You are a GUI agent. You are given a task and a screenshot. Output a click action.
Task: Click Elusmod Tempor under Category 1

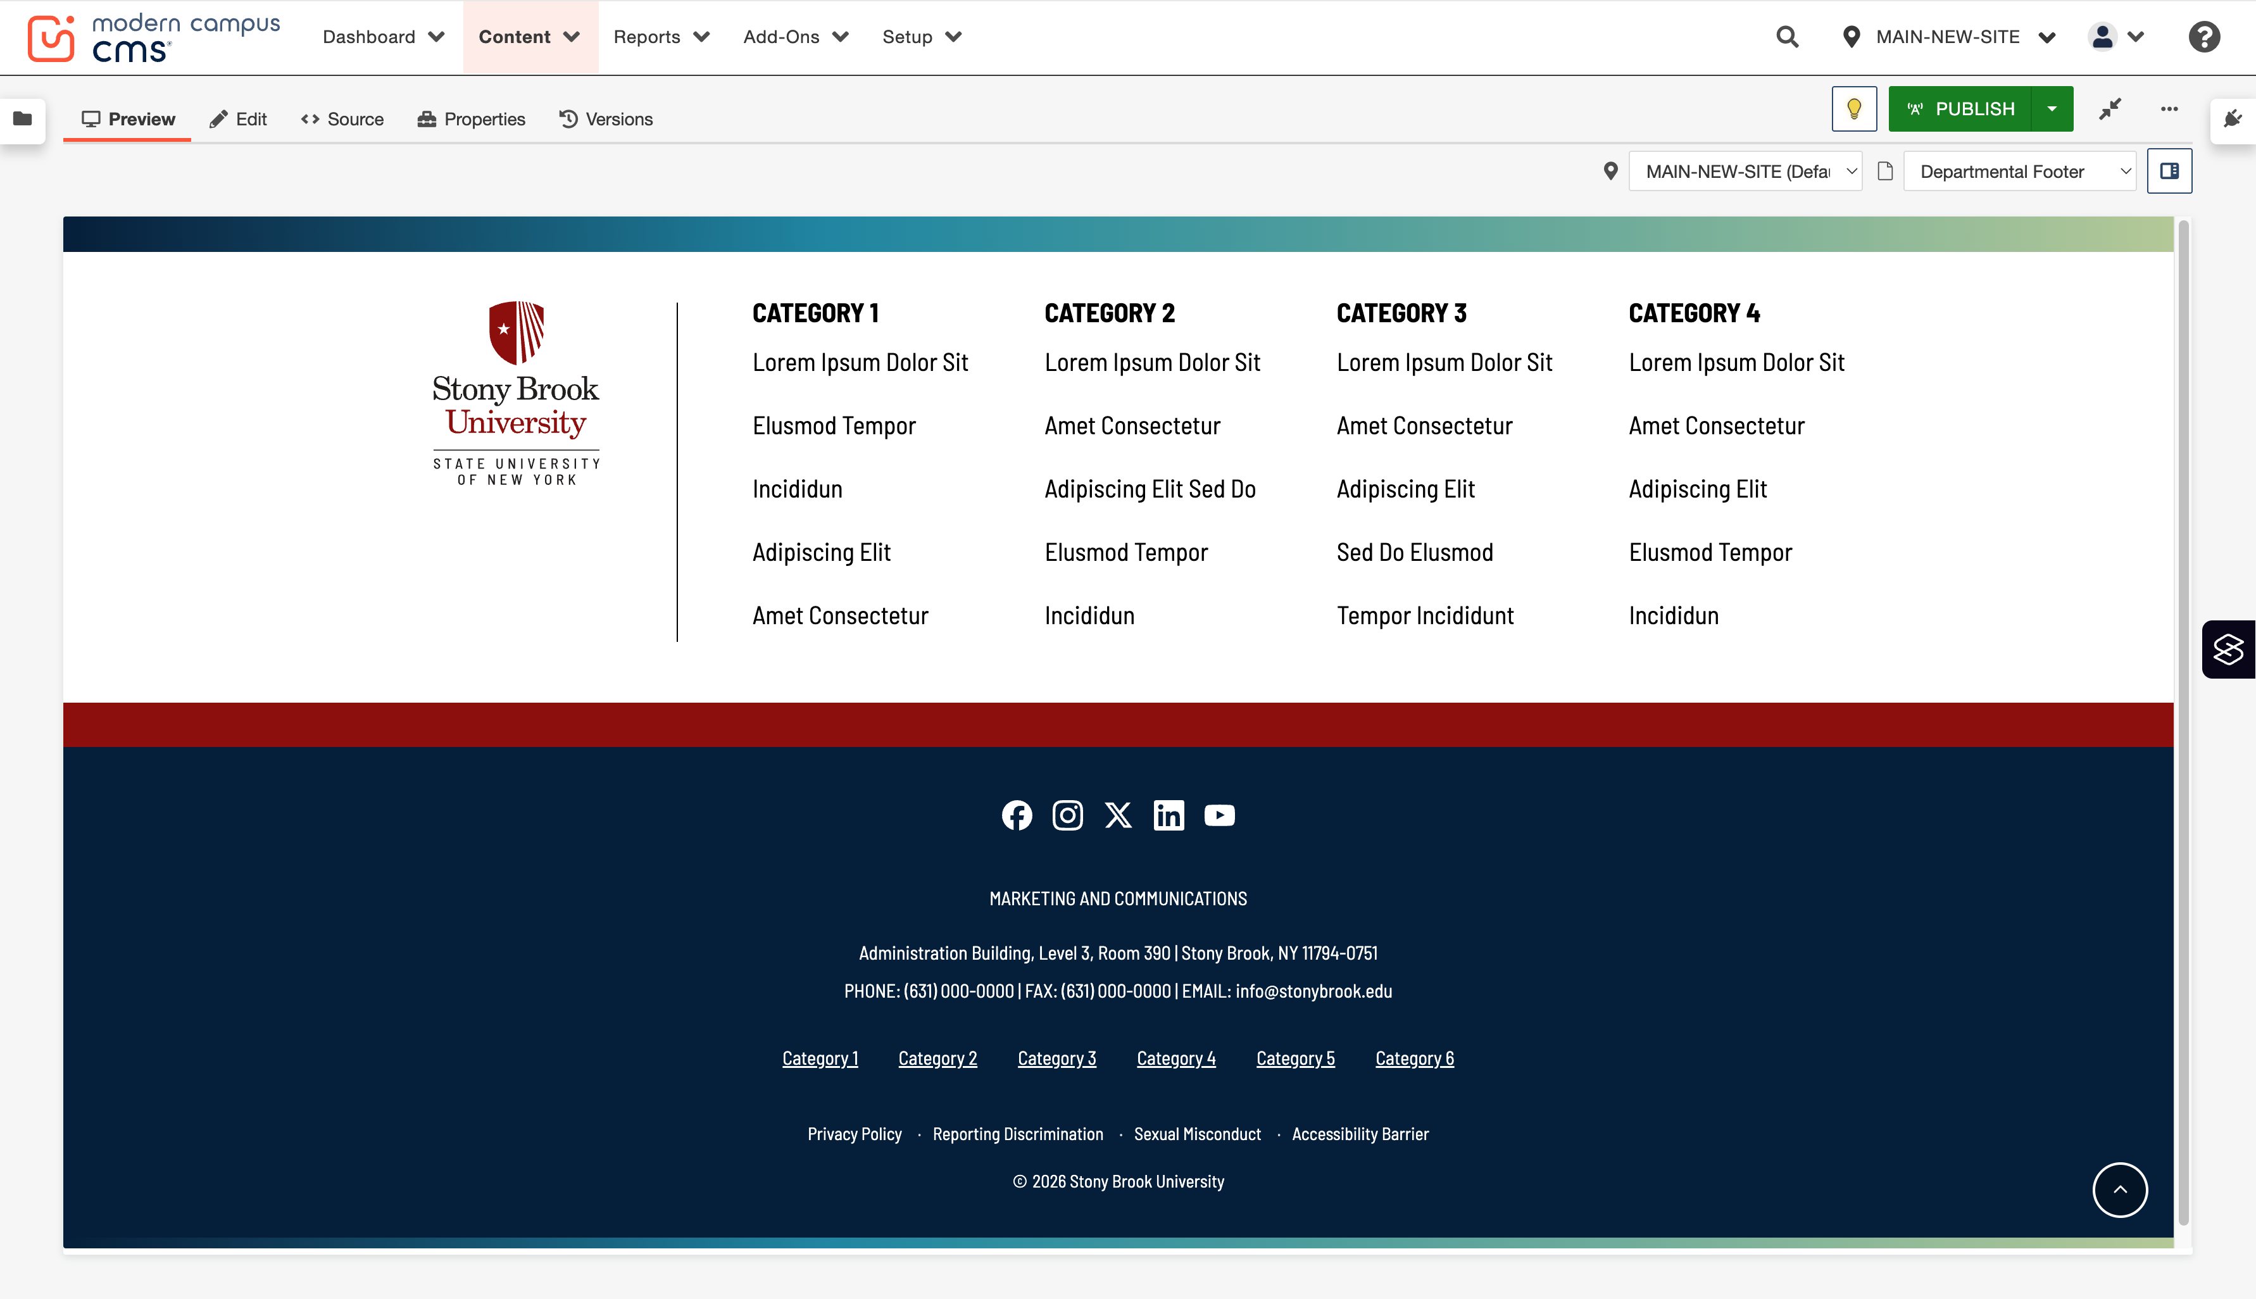[834, 425]
